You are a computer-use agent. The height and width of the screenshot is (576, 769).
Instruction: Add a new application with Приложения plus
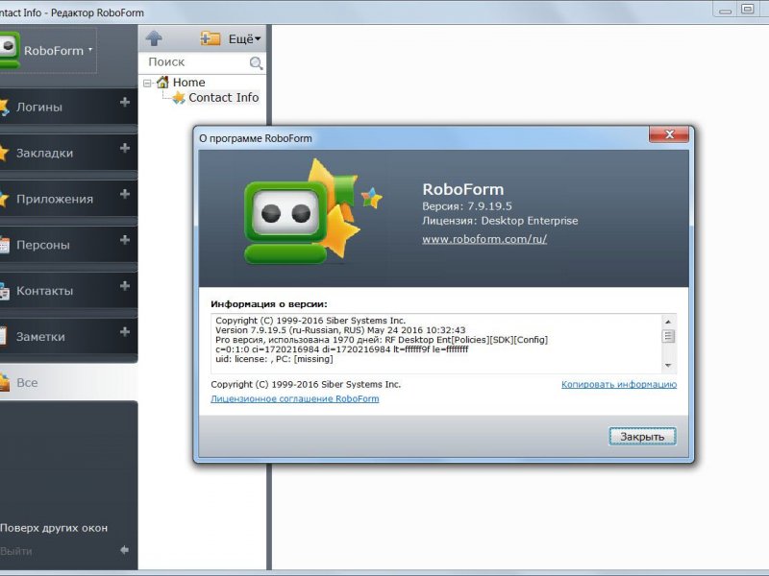125,194
